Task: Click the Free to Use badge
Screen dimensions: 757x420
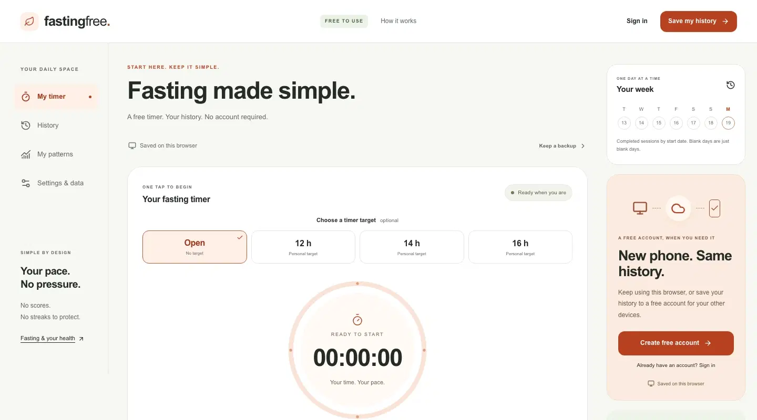Action: (x=344, y=21)
